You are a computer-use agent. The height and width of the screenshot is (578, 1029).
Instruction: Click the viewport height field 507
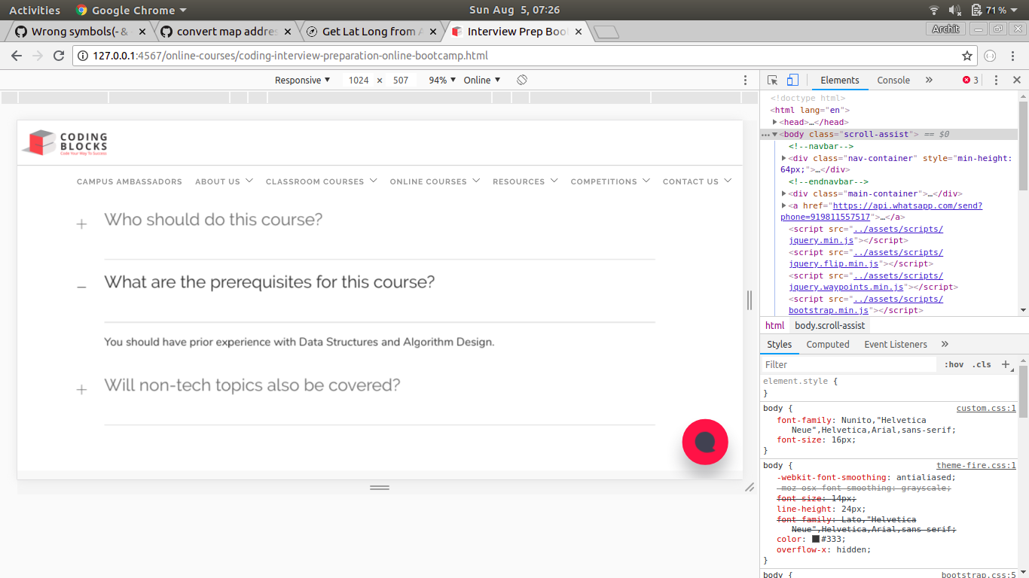tap(401, 80)
